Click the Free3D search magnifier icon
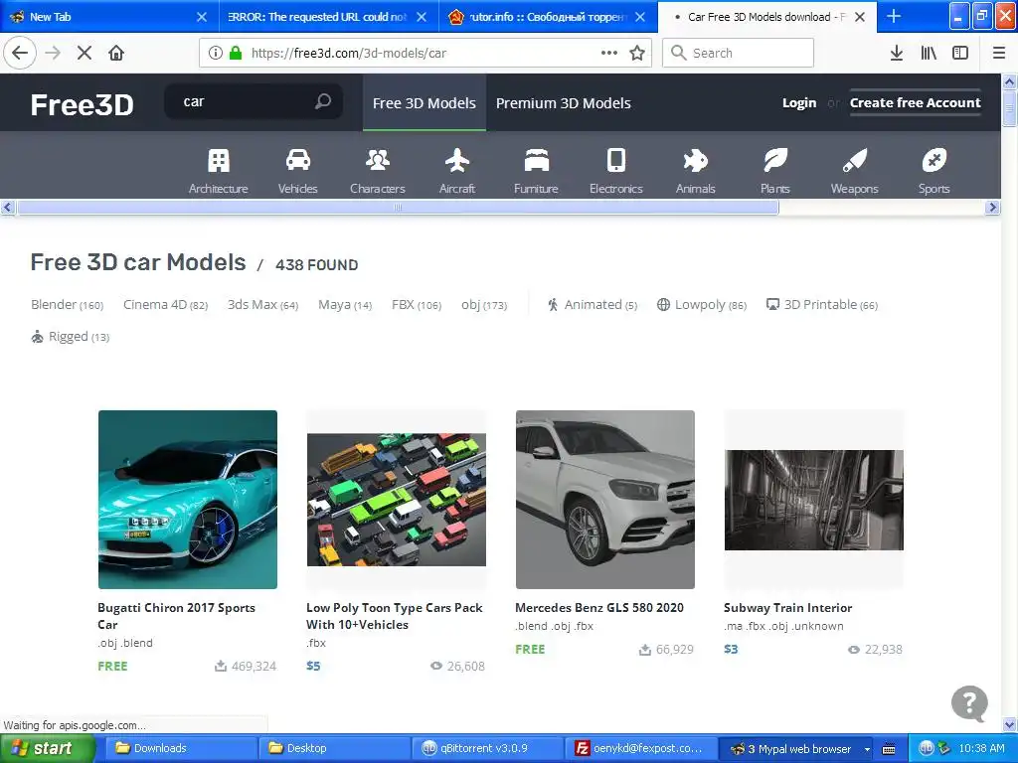Image resolution: width=1018 pixels, height=763 pixels. coord(323,101)
